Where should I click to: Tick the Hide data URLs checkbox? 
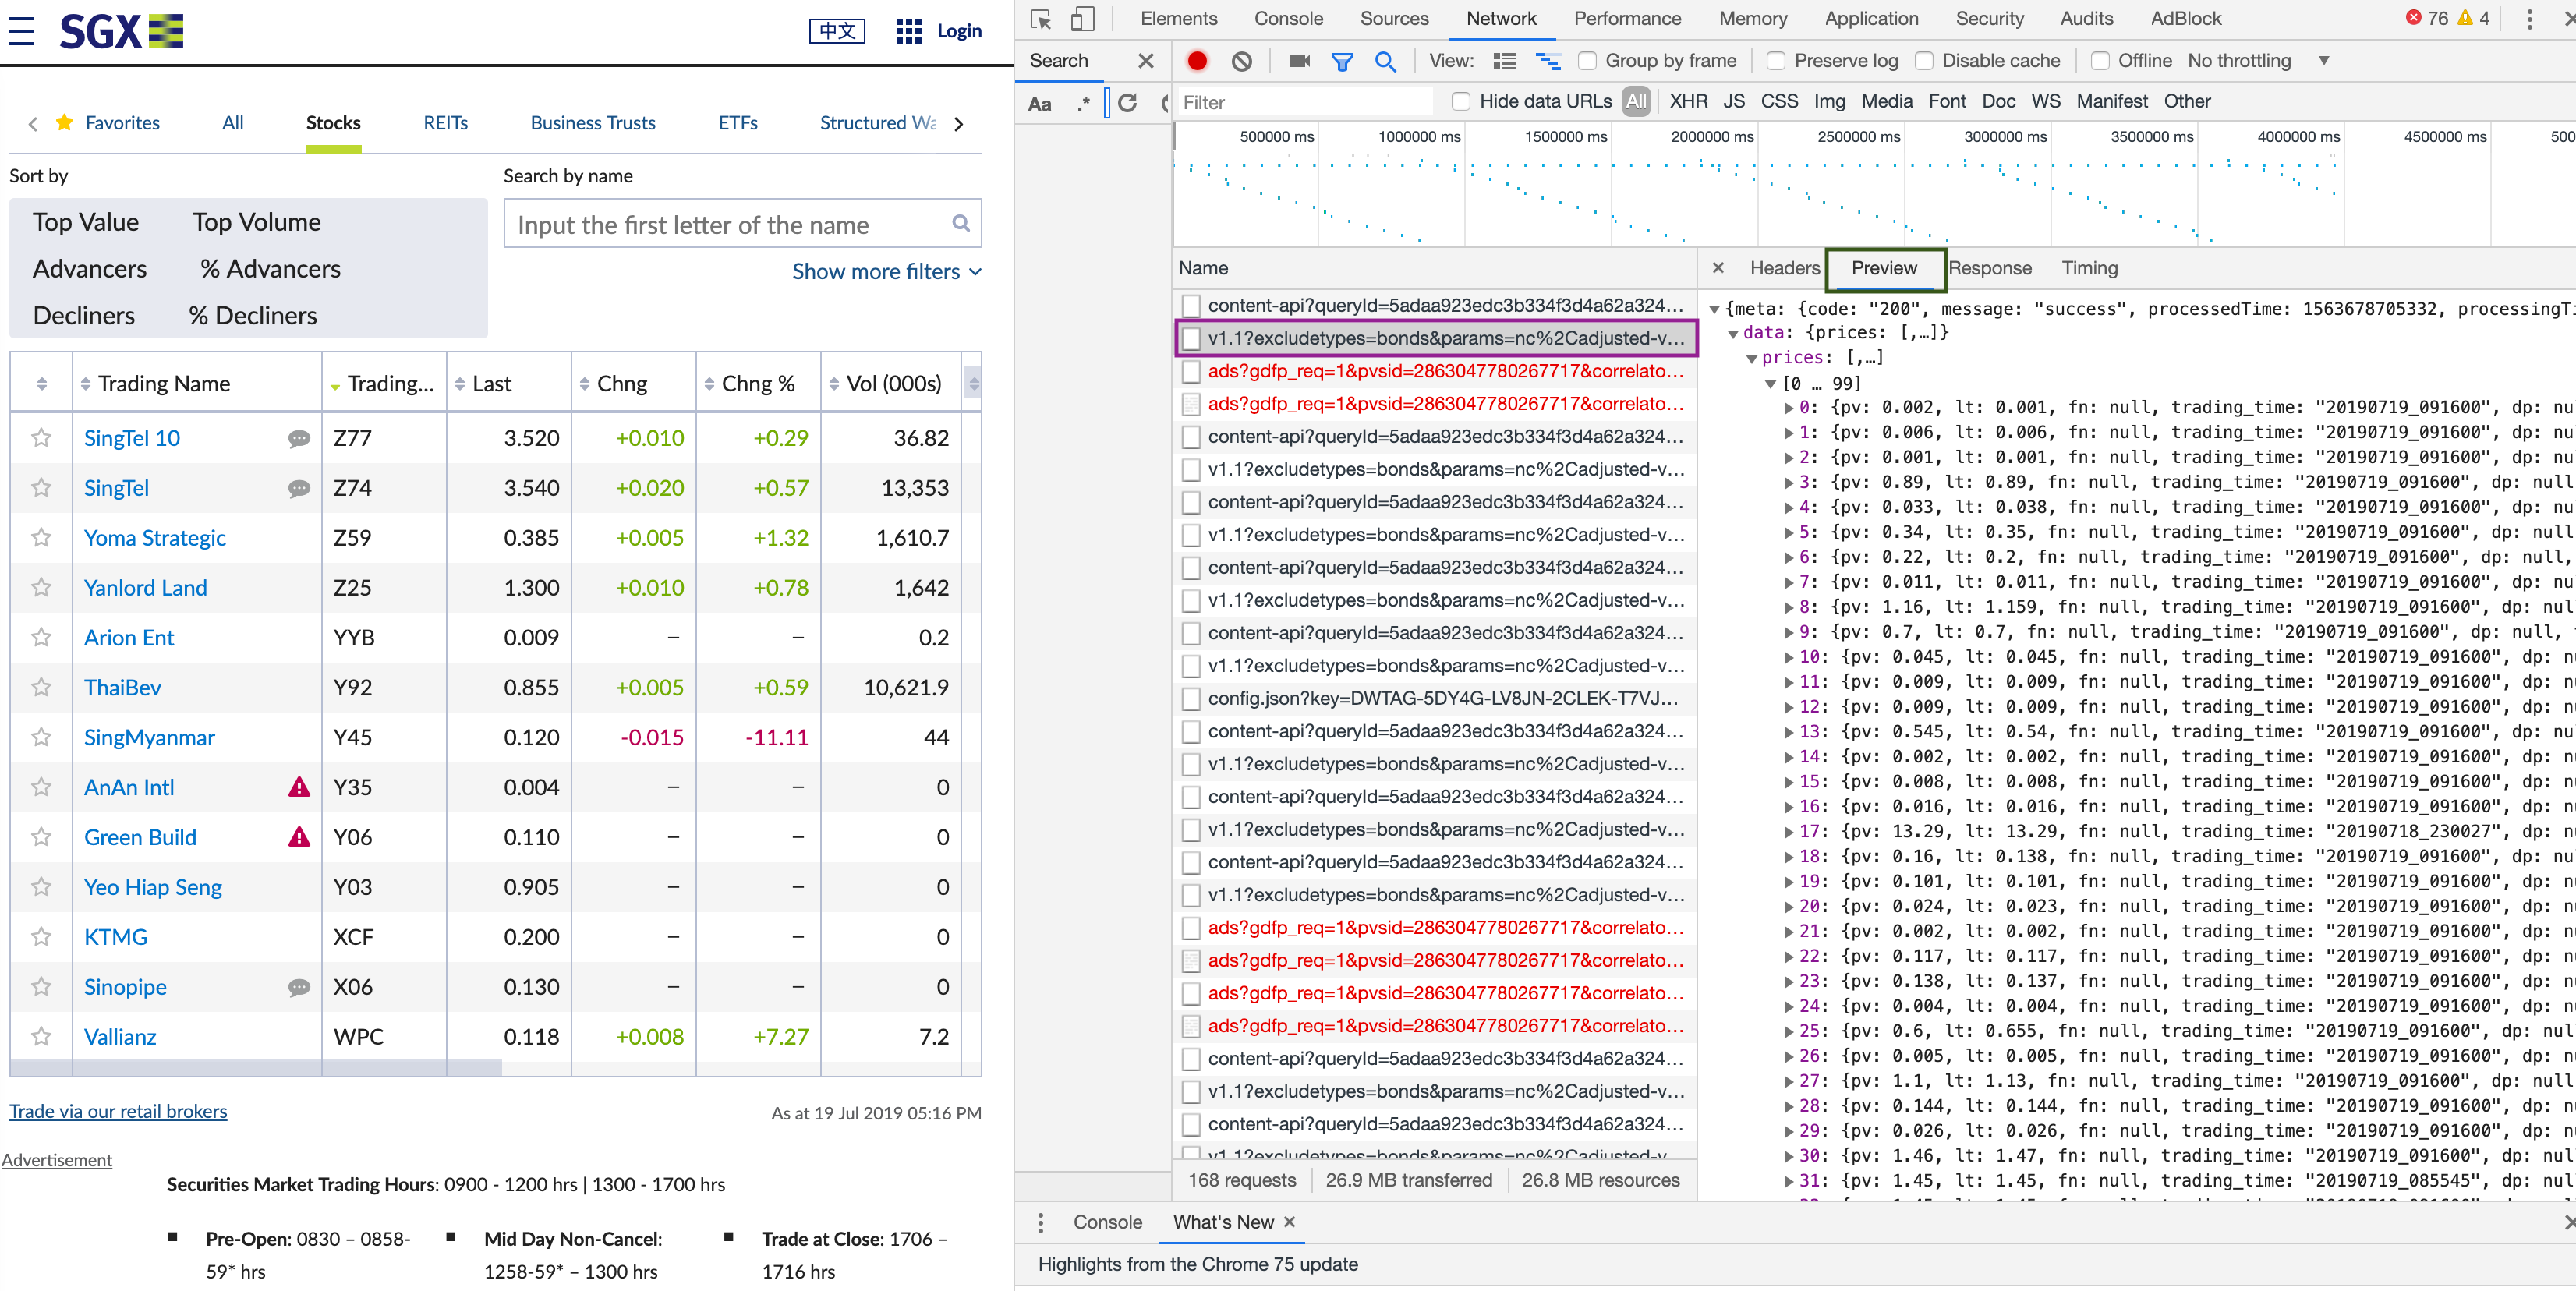coord(1461,102)
